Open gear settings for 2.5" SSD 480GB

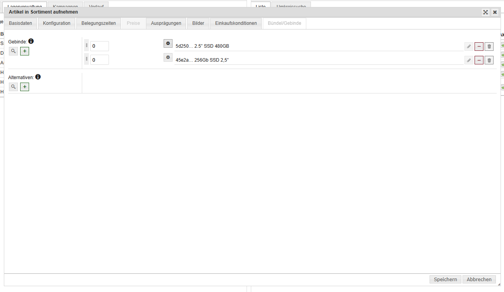(x=168, y=43)
